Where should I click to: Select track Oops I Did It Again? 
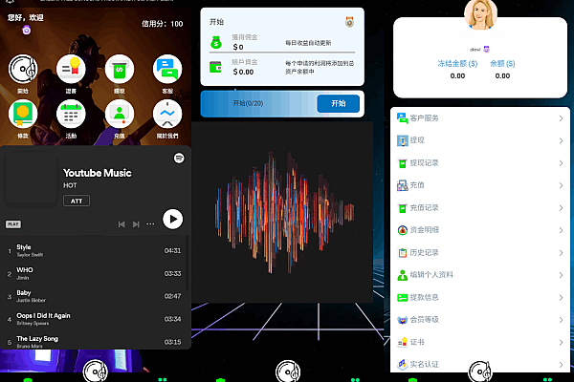pos(95,319)
